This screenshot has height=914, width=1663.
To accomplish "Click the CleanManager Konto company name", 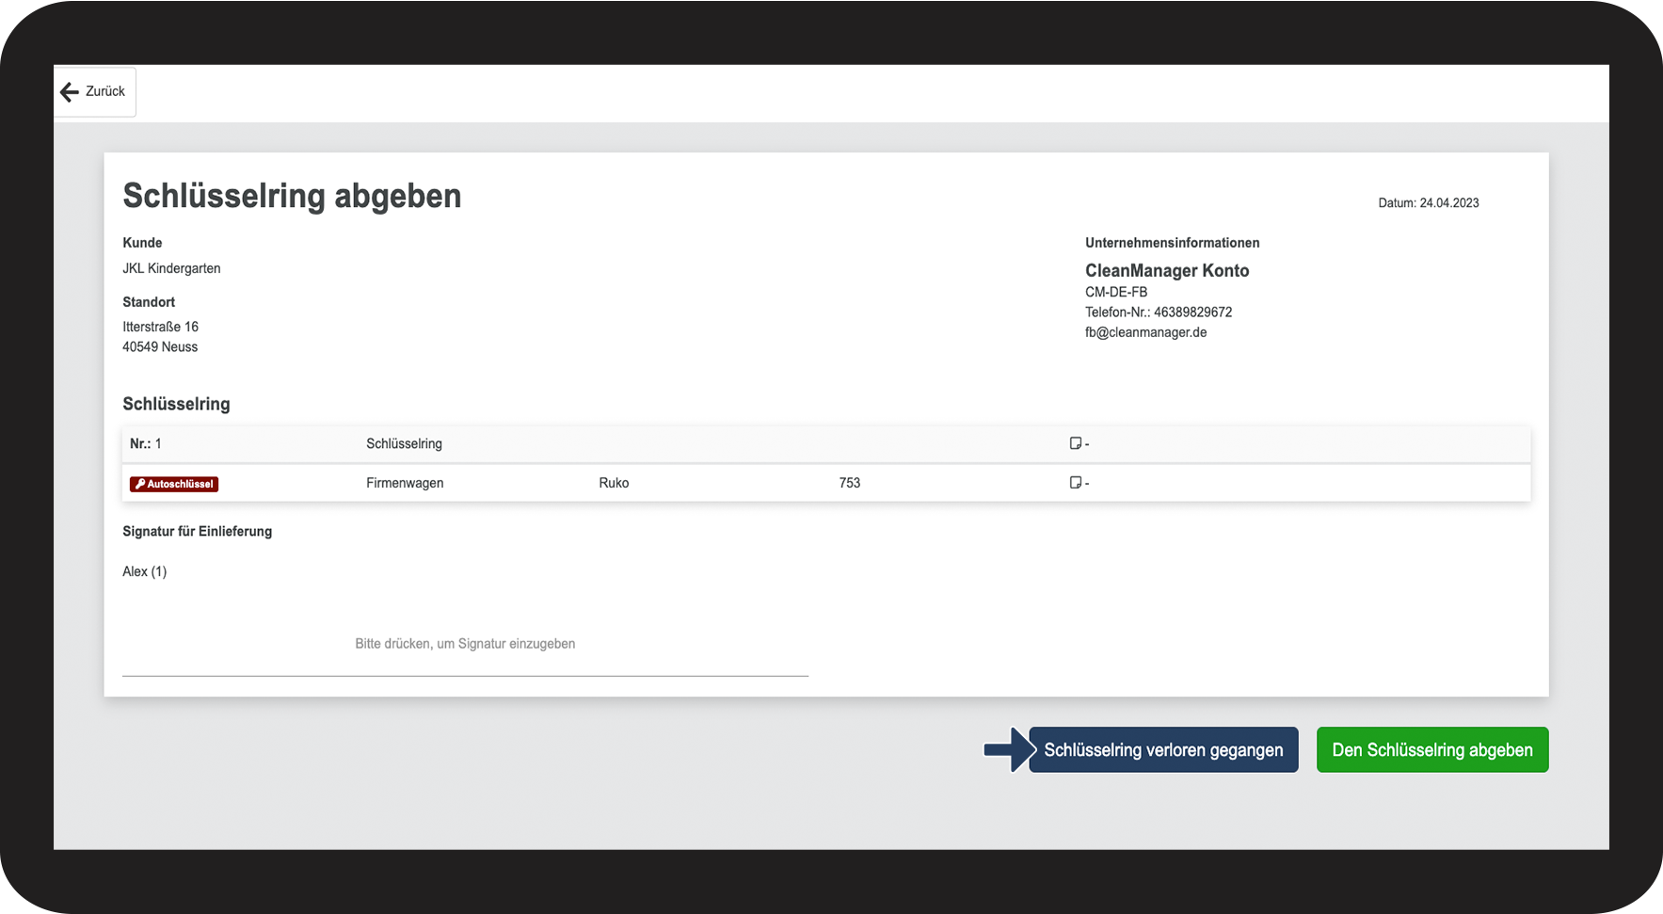I will point(1167,271).
